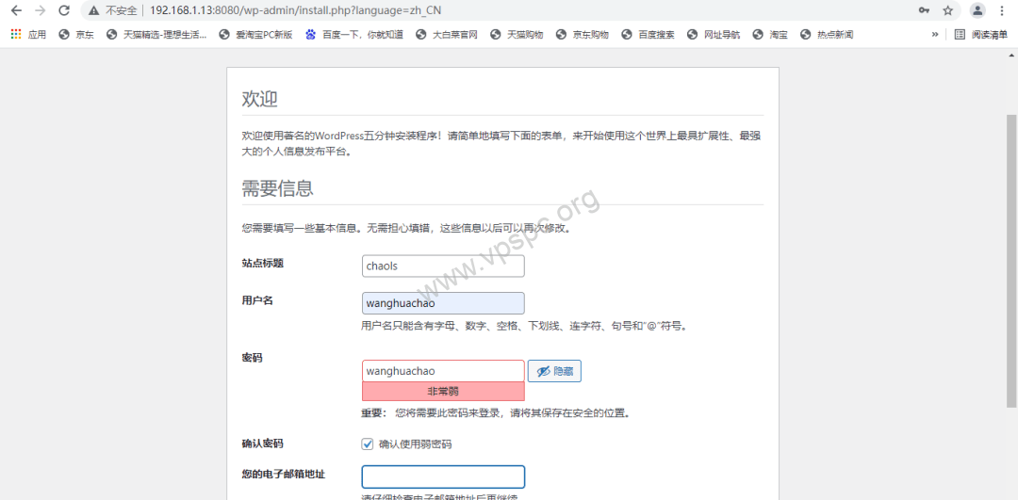Open the 百度一下 paw bookmark
Viewport: 1018px width, 500px height.
coord(354,35)
